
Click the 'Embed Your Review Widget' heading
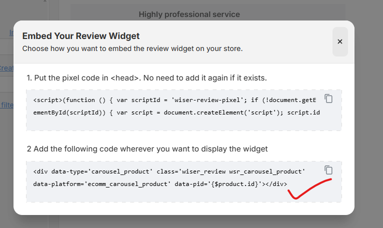81,35
